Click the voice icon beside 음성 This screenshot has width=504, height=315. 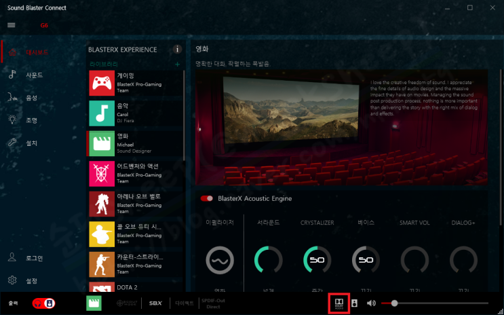pos(12,97)
